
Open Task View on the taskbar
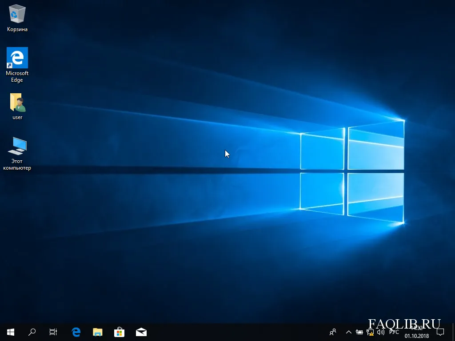coord(53,332)
